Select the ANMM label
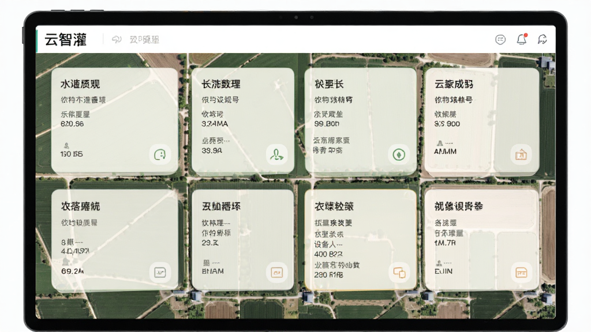Image resolution: width=591 pixels, height=332 pixels. 445,152
